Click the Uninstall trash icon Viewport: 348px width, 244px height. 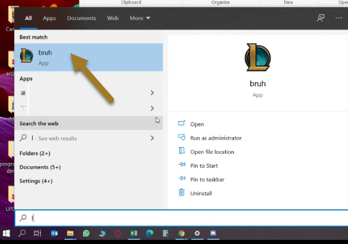[181, 192]
